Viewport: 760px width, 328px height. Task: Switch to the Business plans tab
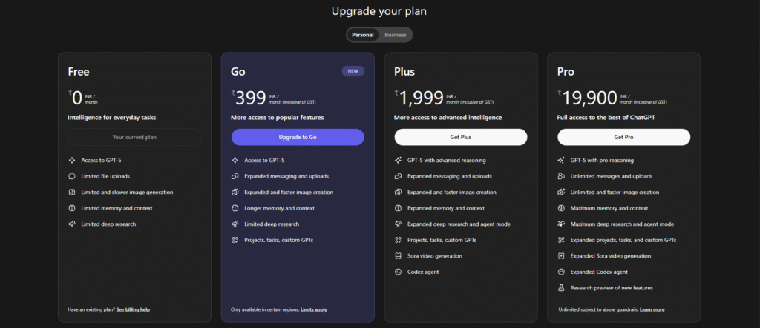click(395, 35)
